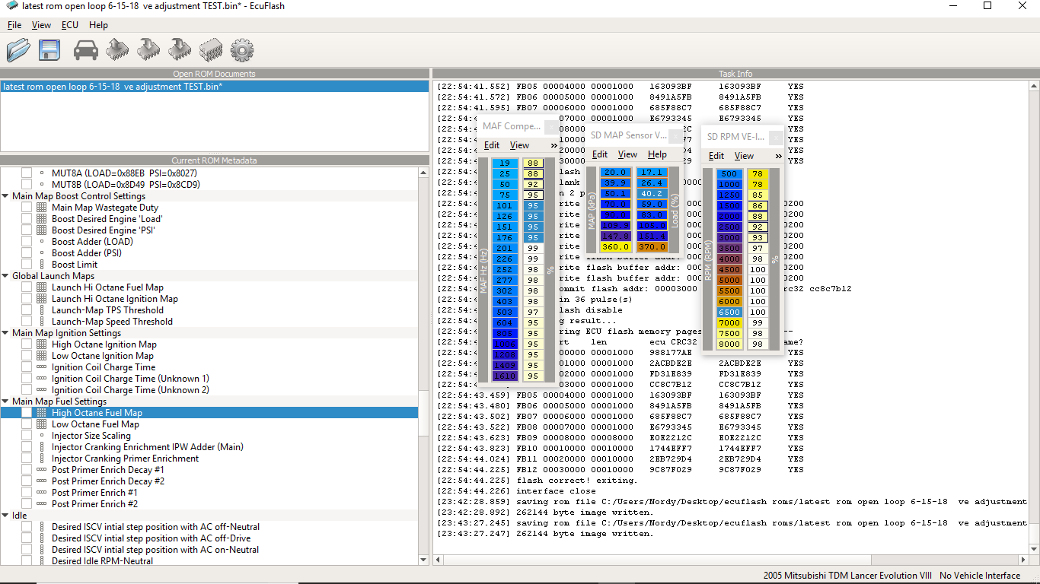
Task: Expand the overflow chevron in the MAF Compensation window
Action: coord(553,145)
